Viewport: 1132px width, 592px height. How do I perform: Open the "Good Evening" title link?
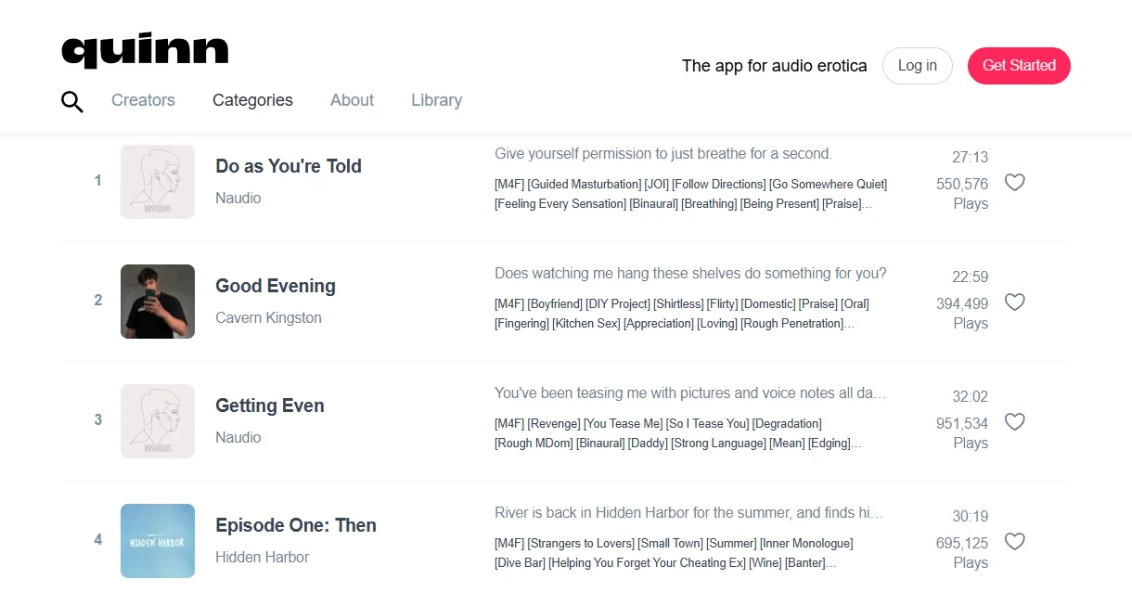tap(276, 286)
